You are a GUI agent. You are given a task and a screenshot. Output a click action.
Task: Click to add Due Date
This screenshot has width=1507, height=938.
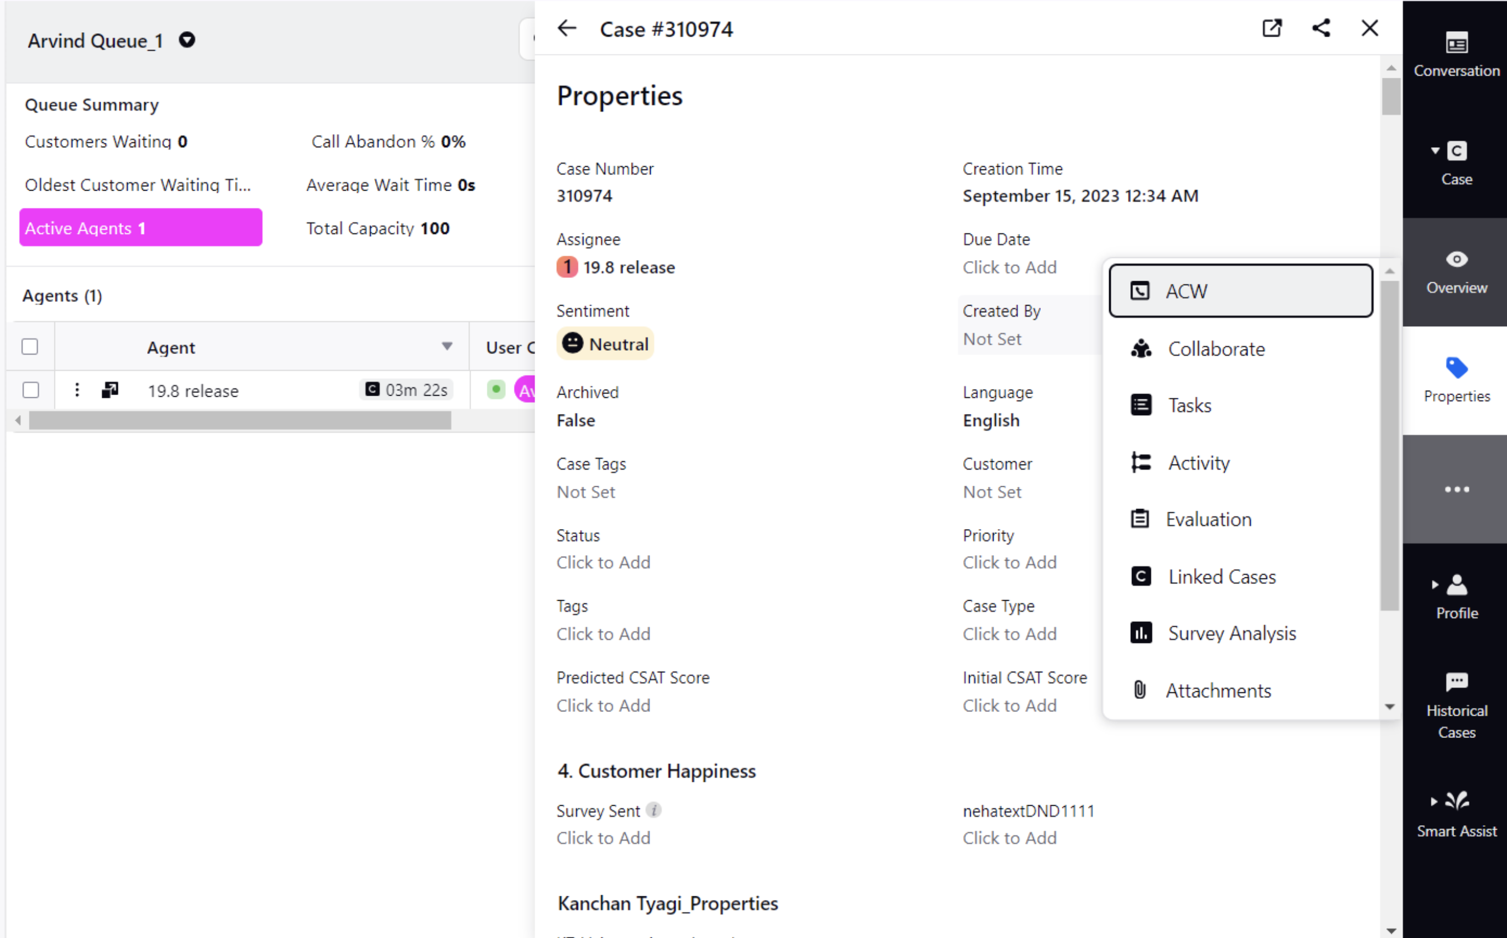coord(1010,267)
